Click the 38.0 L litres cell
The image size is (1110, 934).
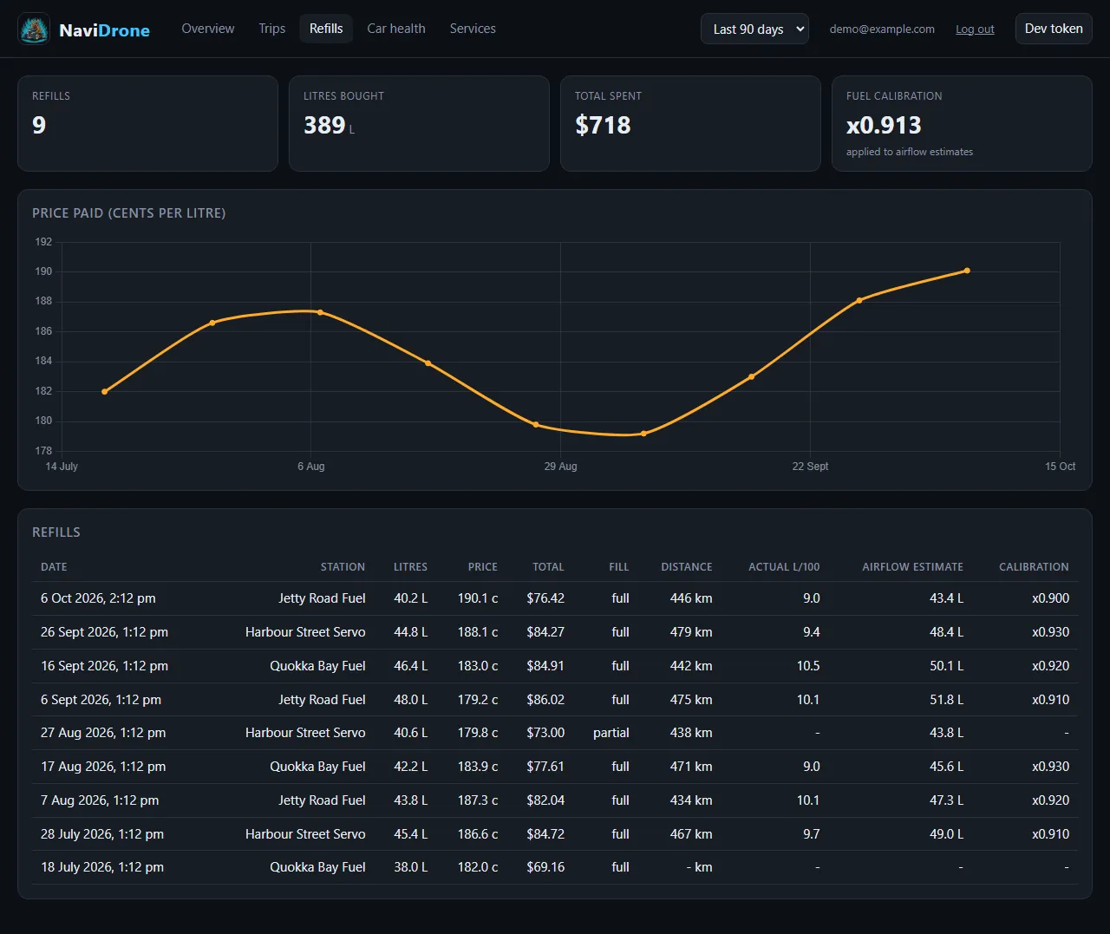click(x=411, y=867)
